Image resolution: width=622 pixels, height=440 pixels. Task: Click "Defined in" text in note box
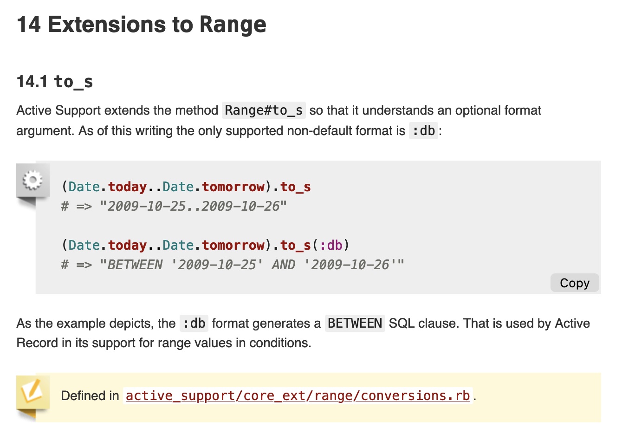90,395
